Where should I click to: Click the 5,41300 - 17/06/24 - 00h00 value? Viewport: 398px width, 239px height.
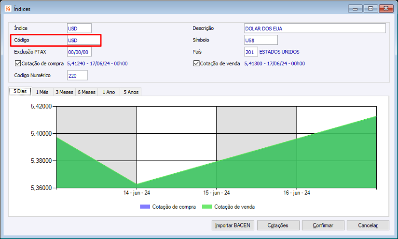point(274,64)
